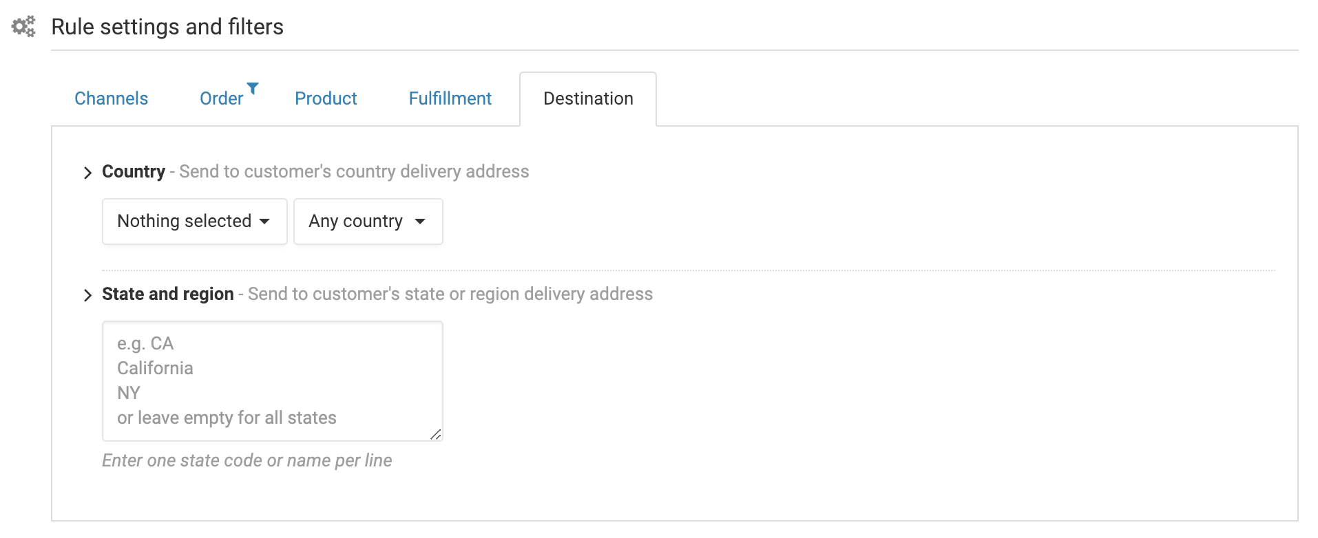Click the gears icon beside Rule settings

pyautogui.click(x=23, y=27)
